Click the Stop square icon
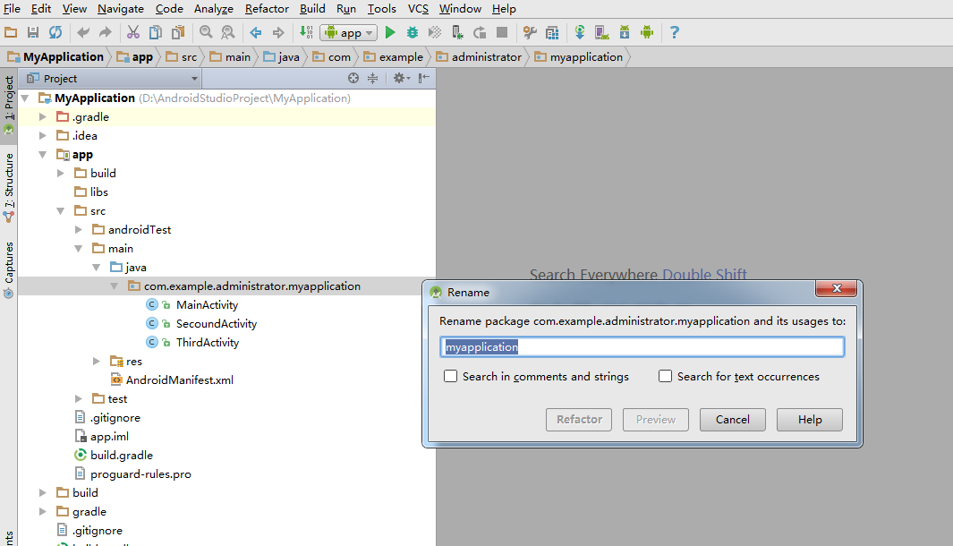 (x=502, y=32)
